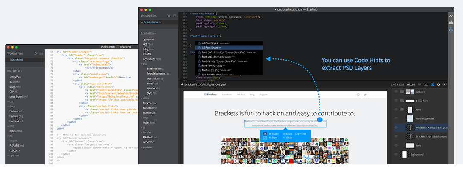This screenshot has height=170, width=463.
Task: Click the Extract layers icon in right toolbar
Action: [x=451, y=29]
